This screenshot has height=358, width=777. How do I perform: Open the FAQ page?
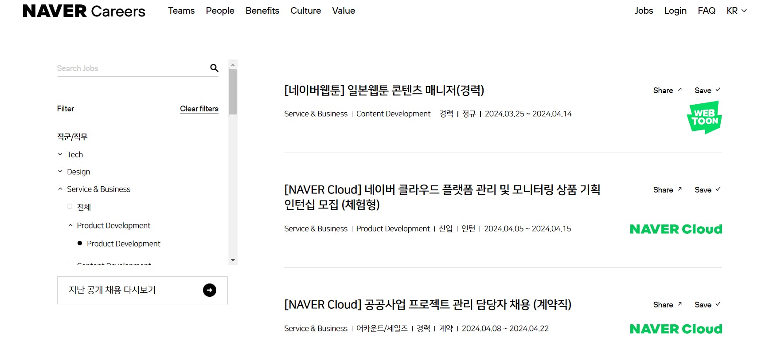point(707,11)
